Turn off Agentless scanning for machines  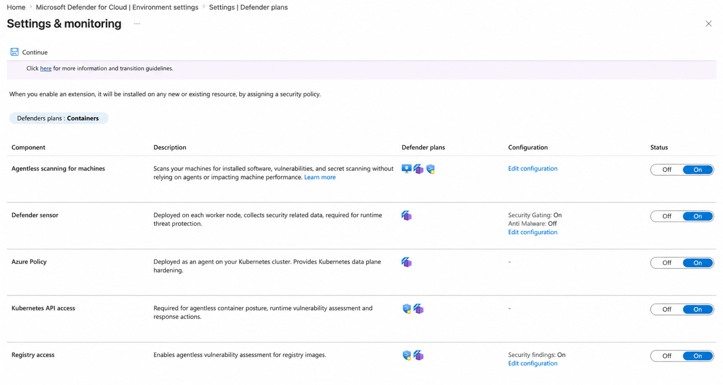[x=666, y=169]
